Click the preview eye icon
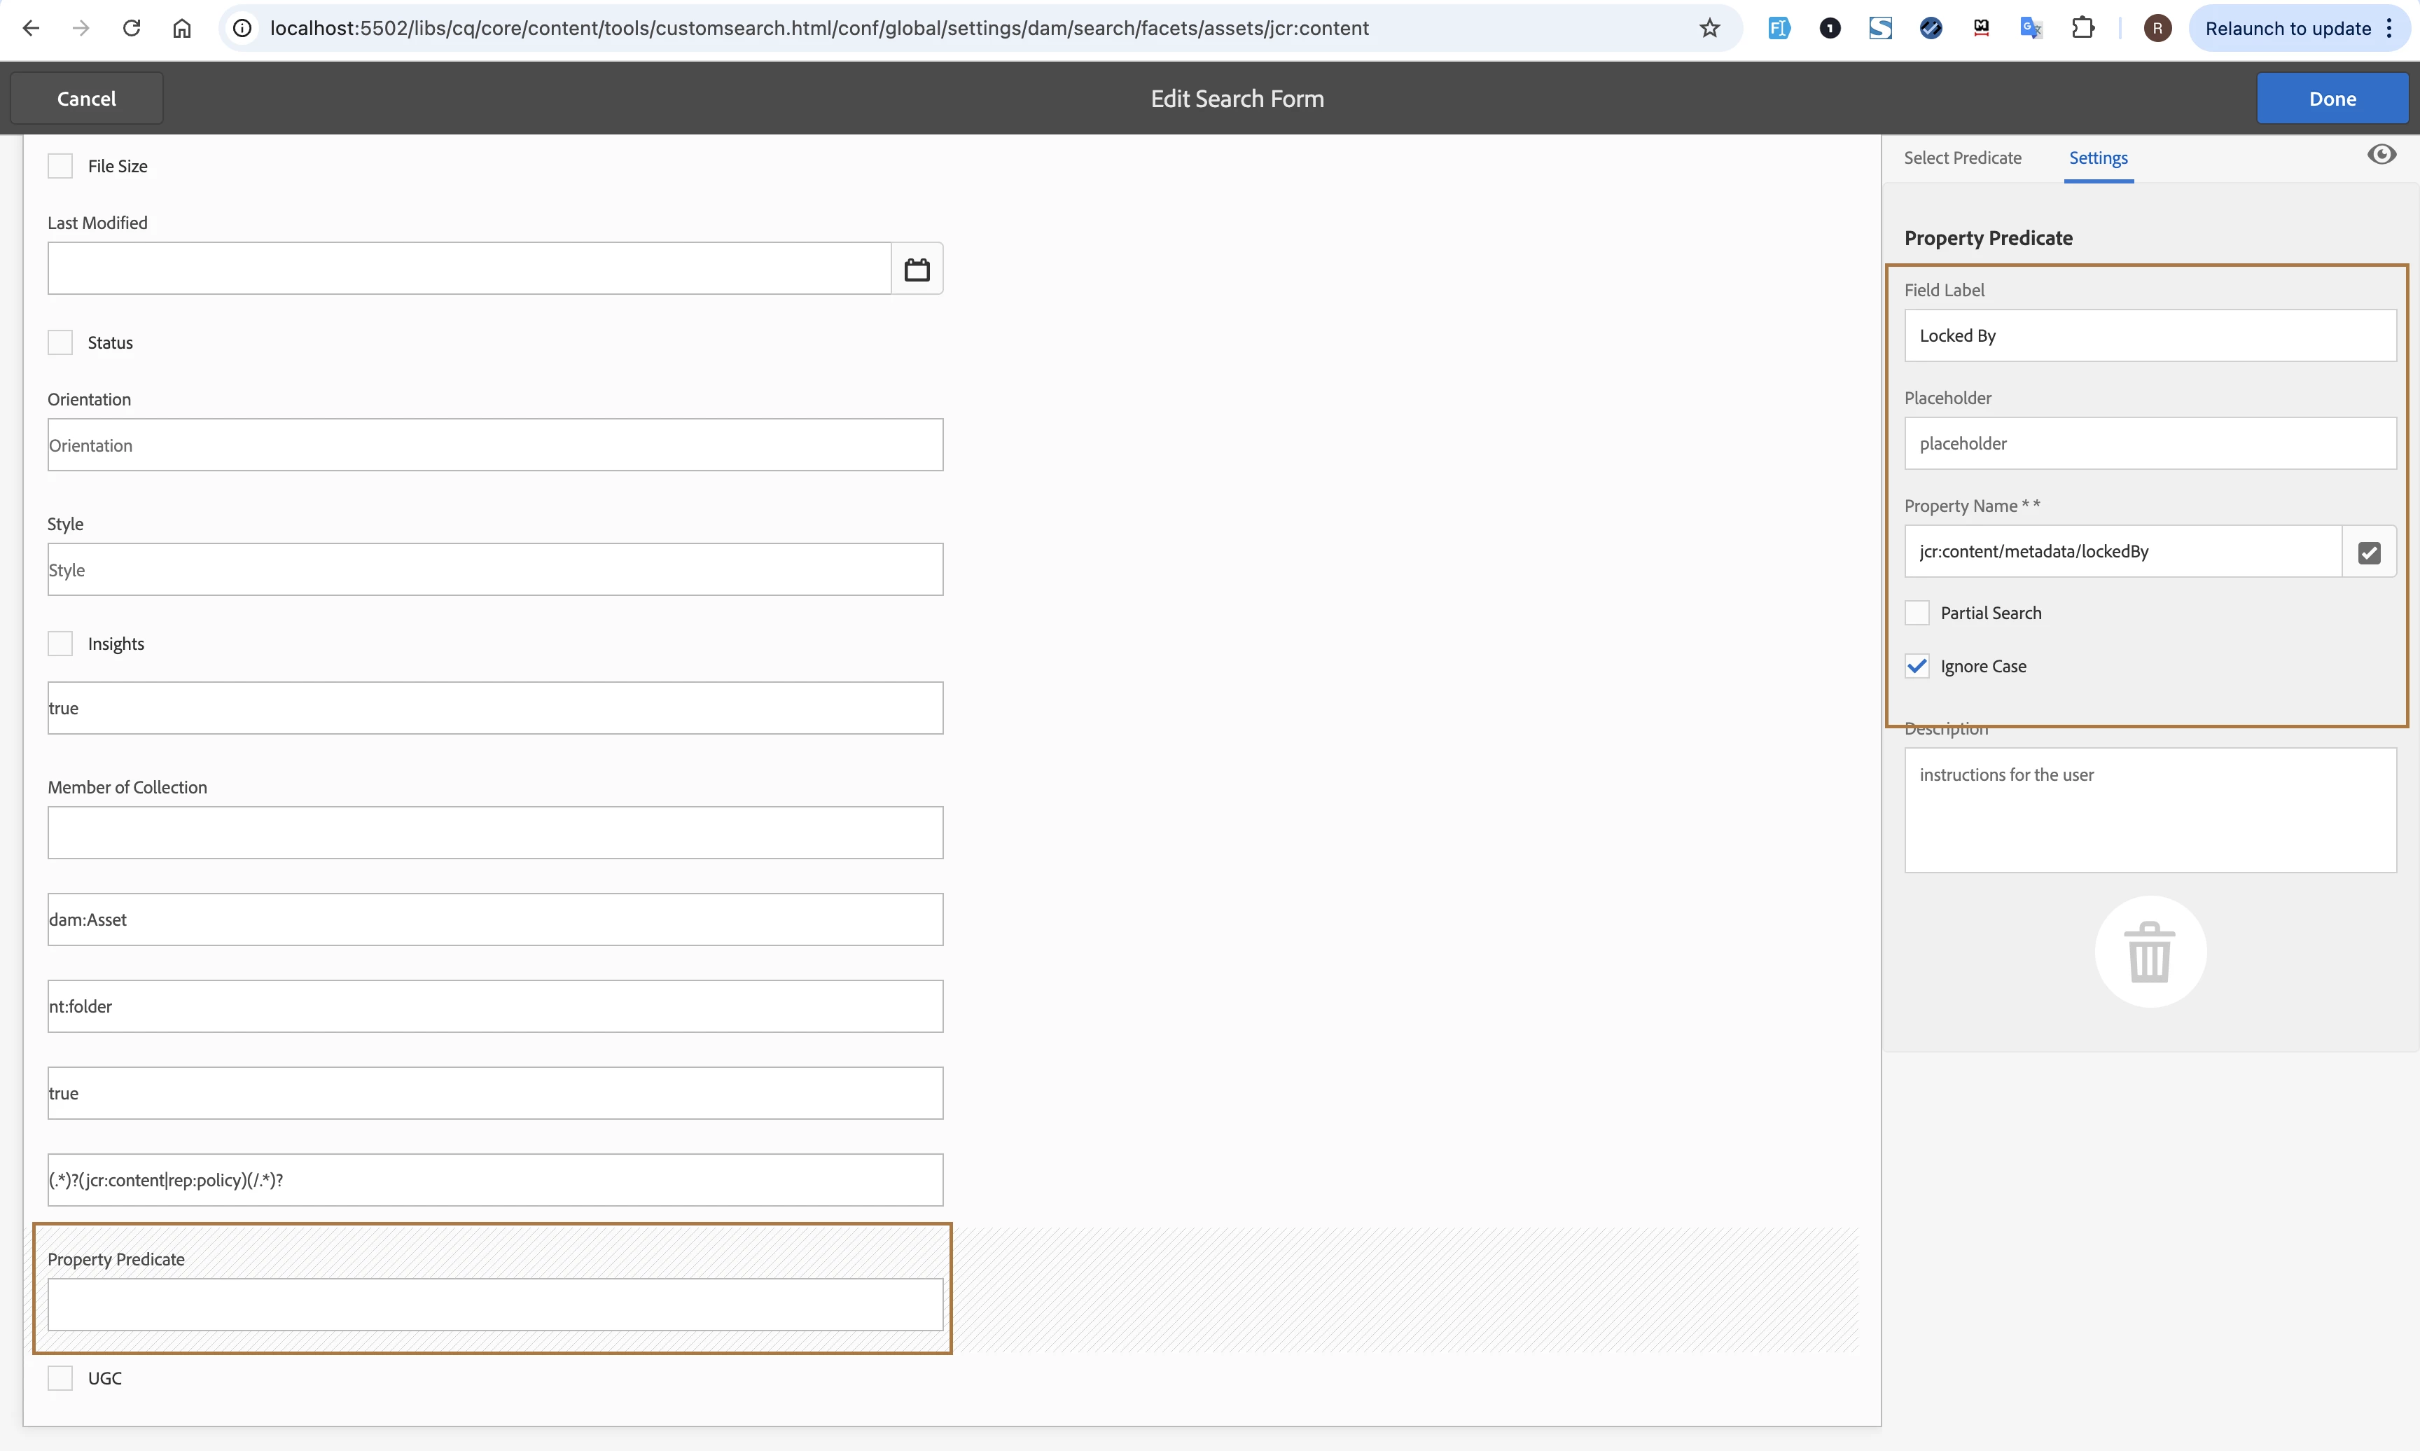 tap(2381, 155)
